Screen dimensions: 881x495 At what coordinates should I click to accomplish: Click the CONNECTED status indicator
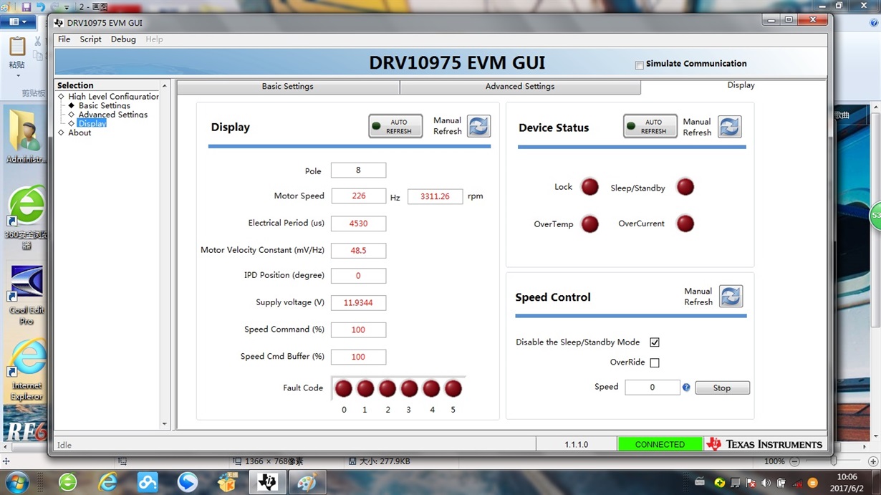pos(660,444)
